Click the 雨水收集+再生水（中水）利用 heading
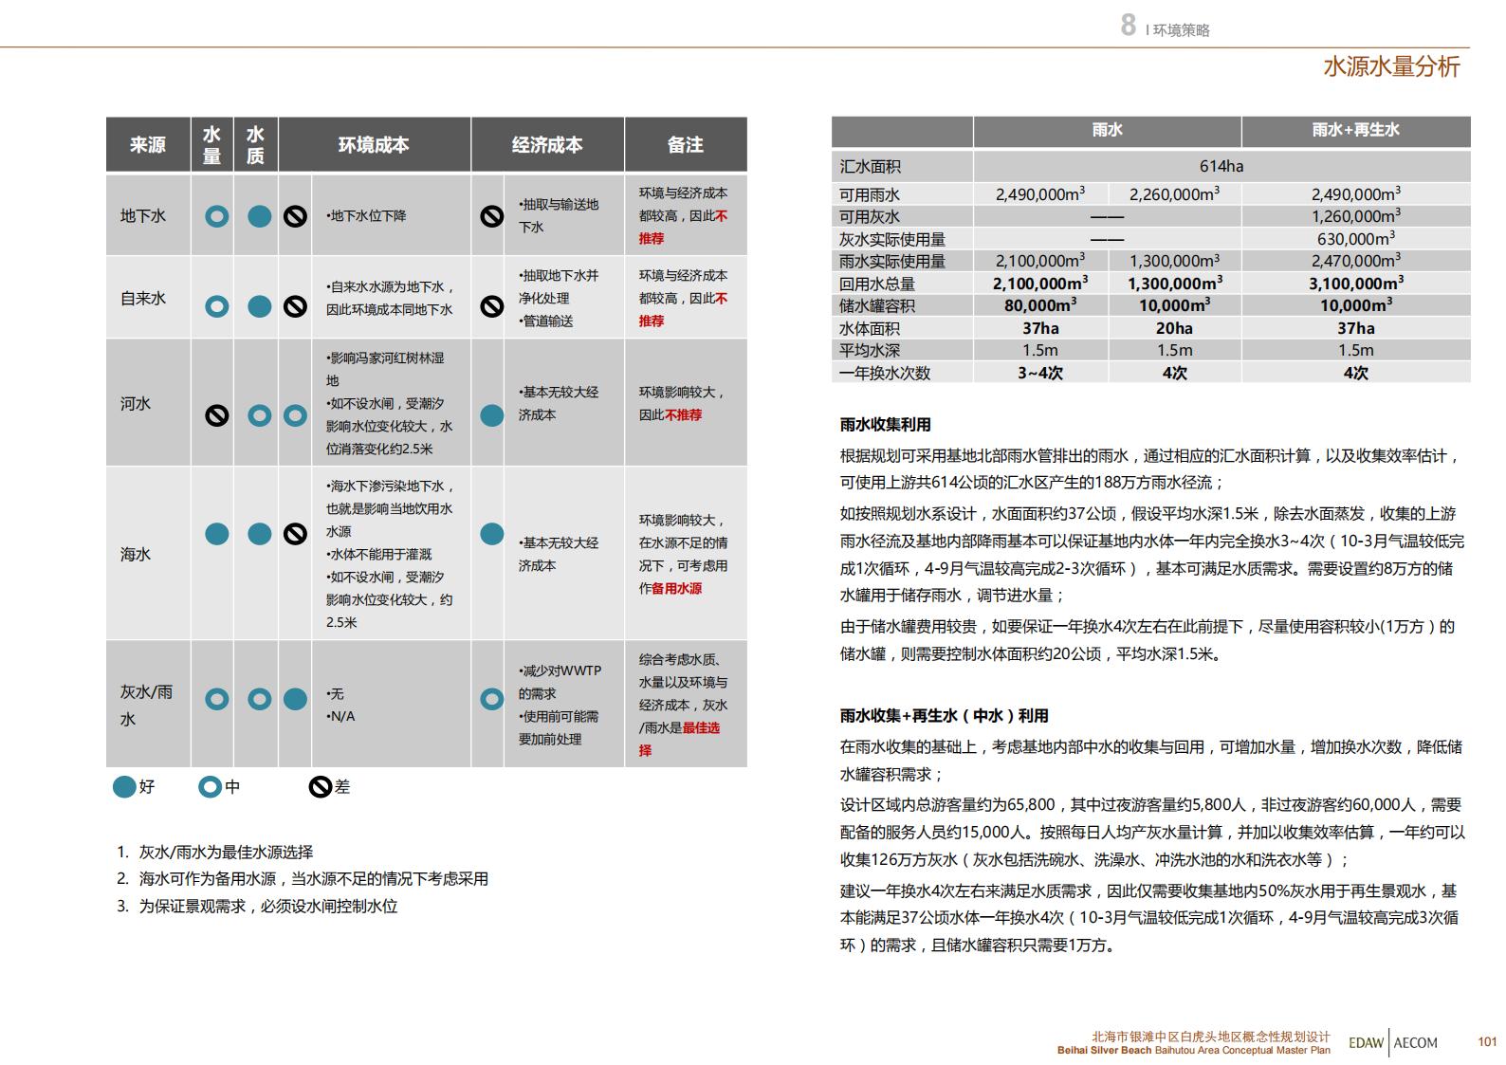This screenshot has width=1506, height=1065. coord(944,715)
